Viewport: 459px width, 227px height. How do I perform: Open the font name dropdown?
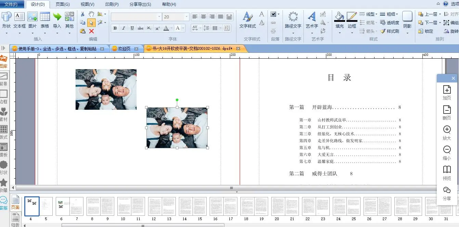[x=159, y=17]
